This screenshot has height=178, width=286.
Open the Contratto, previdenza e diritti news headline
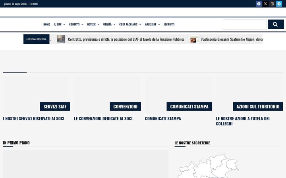coord(126,39)
